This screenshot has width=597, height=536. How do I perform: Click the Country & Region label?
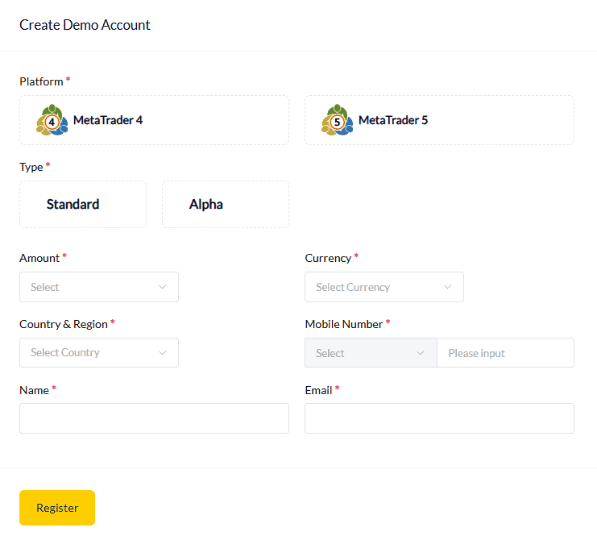64,324
